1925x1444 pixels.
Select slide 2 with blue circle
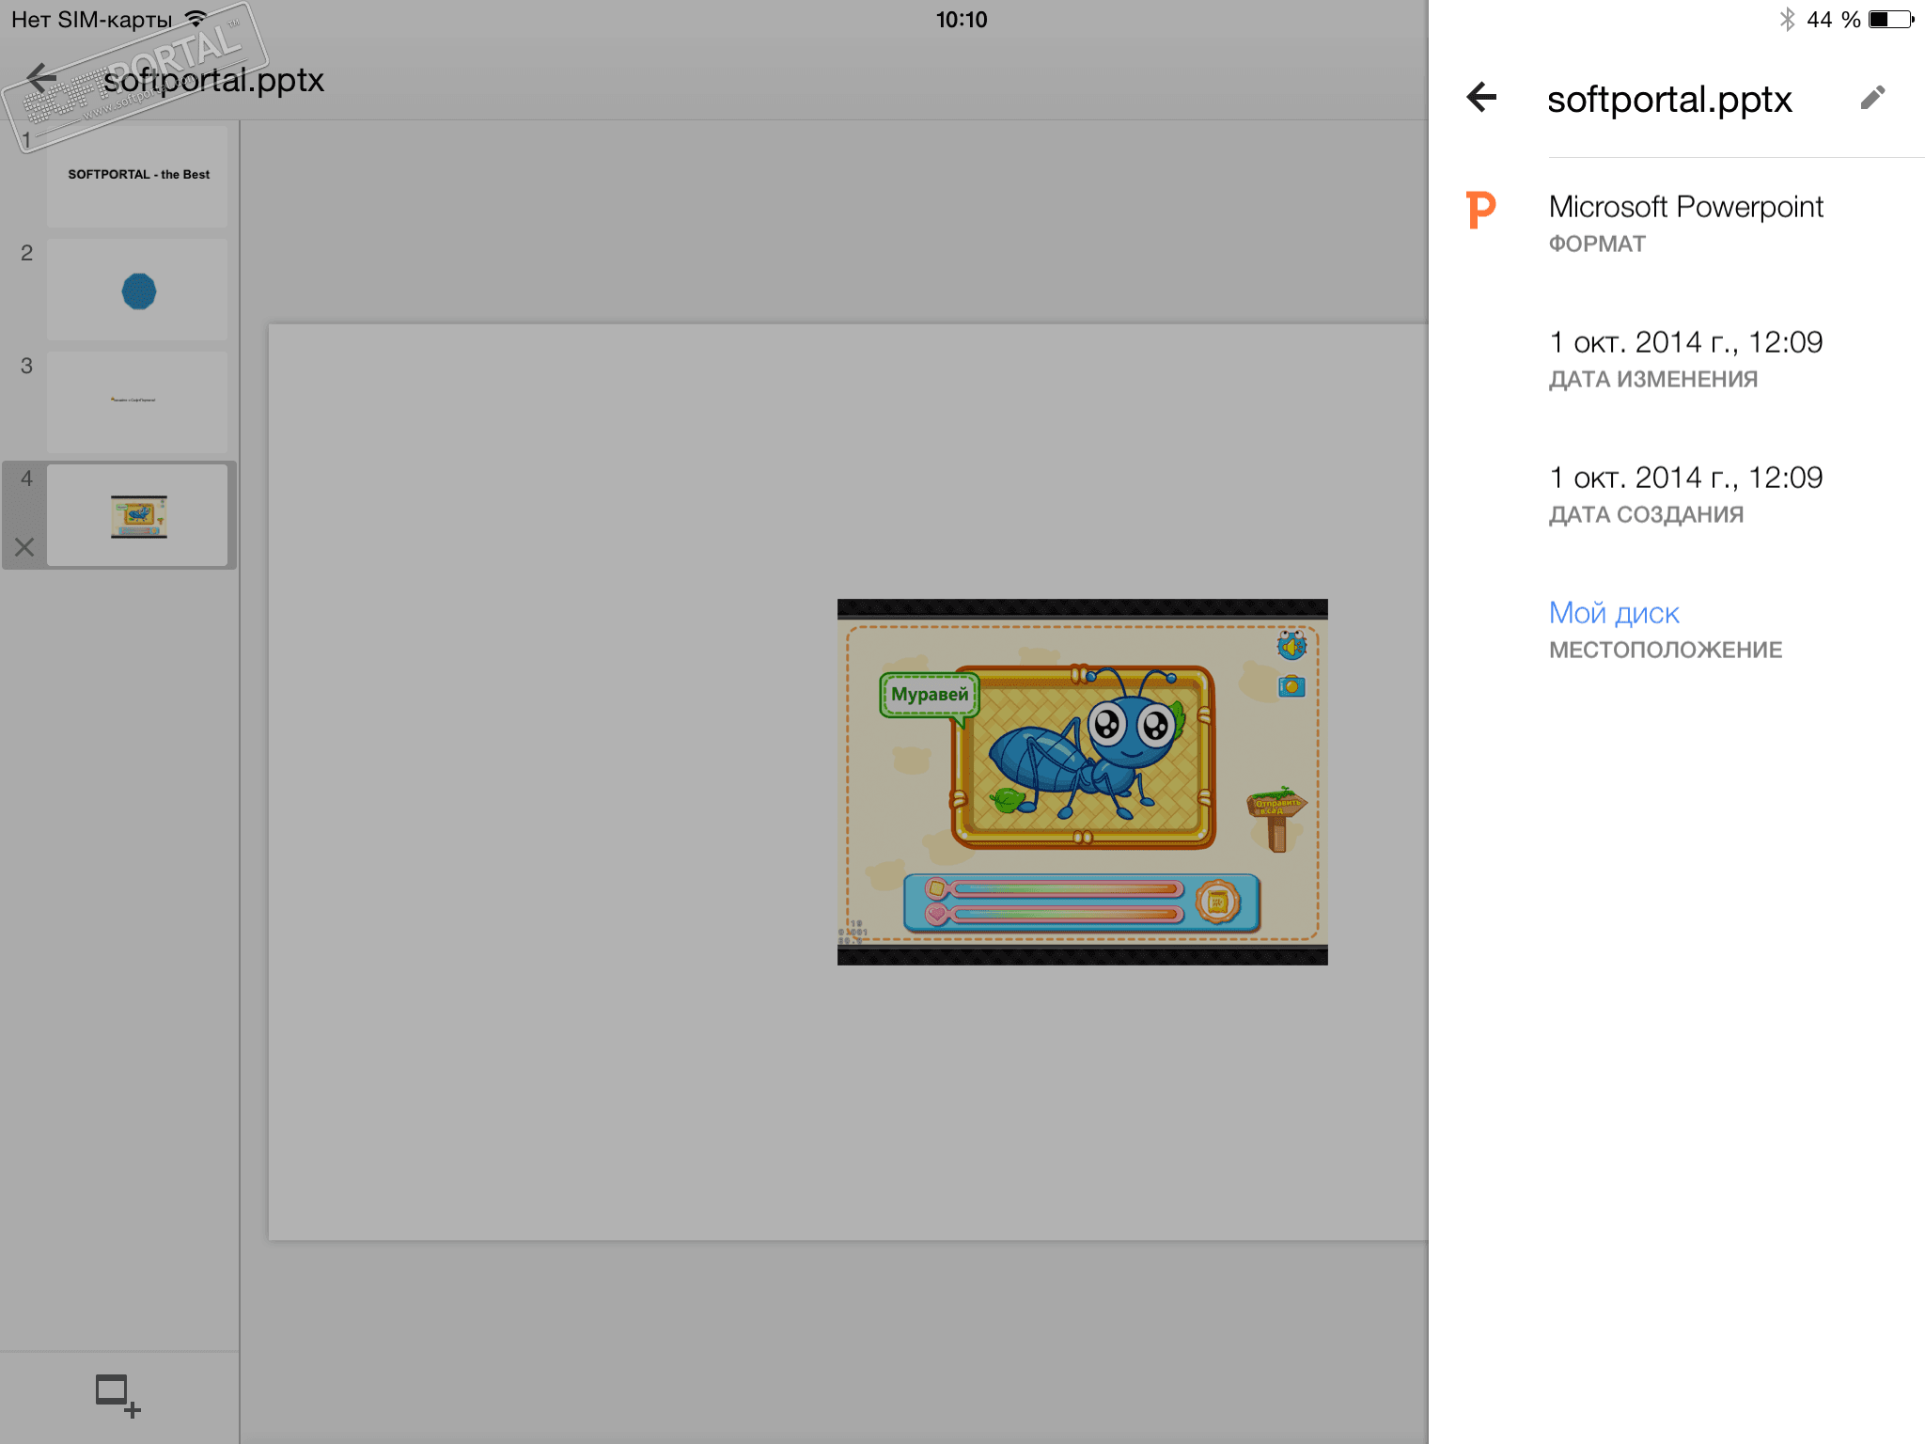click(x=137, y=290)
